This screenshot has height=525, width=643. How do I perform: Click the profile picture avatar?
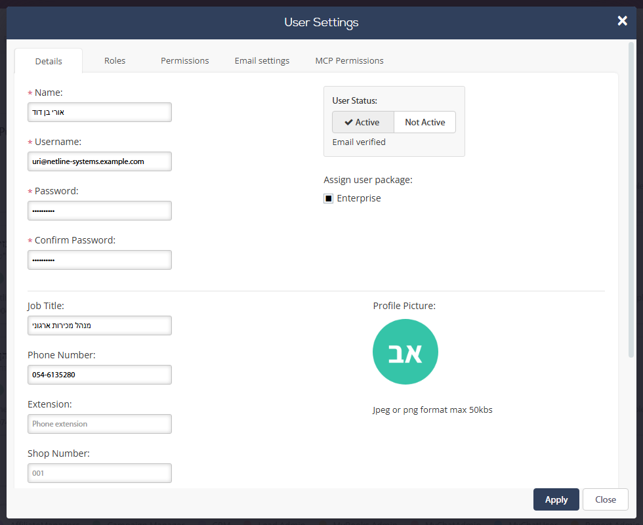(x=405, y=352)
